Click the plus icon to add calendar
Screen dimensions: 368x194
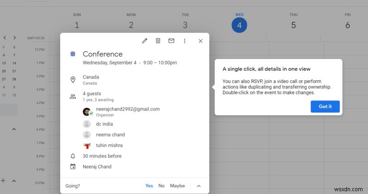pyautogui.click(x=3, y=181)
